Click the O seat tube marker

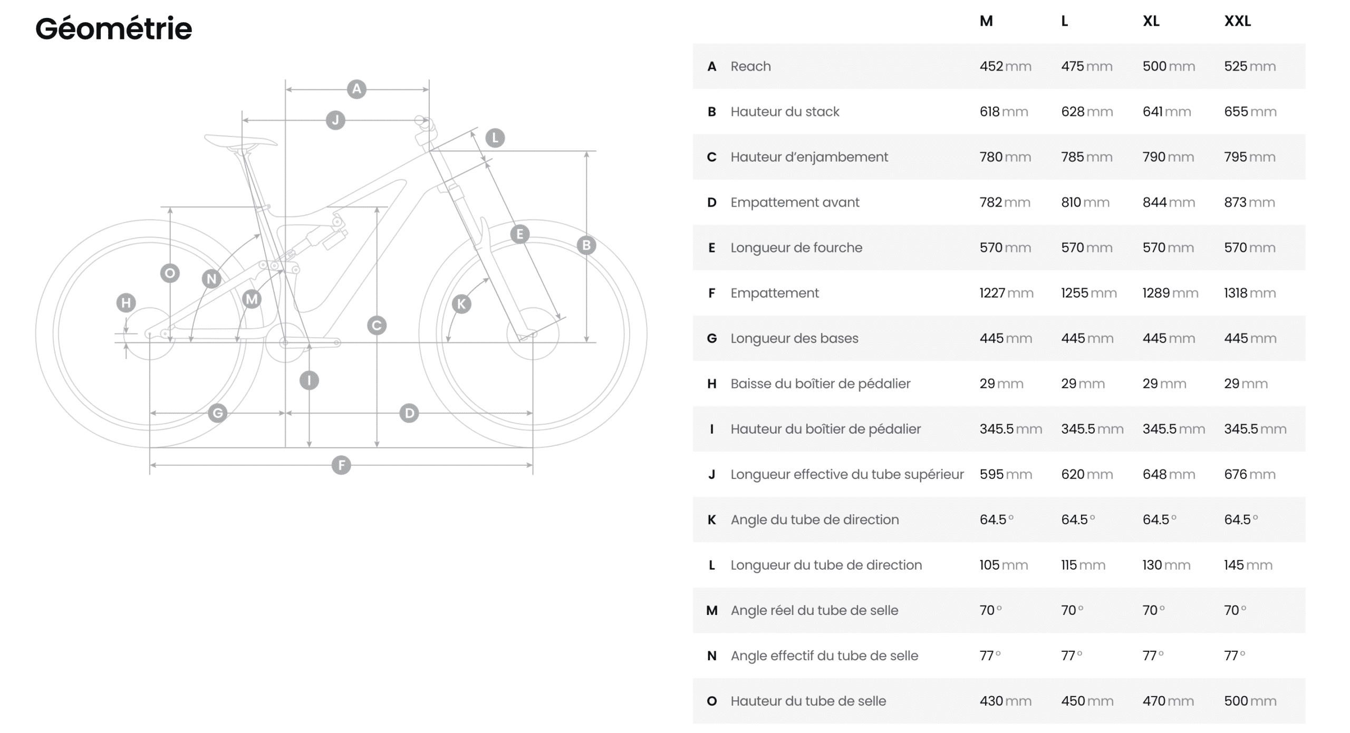pos(170,273)
